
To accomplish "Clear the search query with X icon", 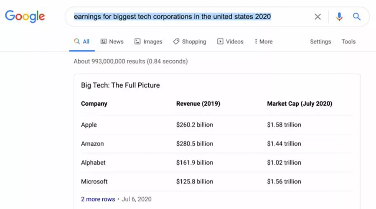I will [x=318, y=17].
